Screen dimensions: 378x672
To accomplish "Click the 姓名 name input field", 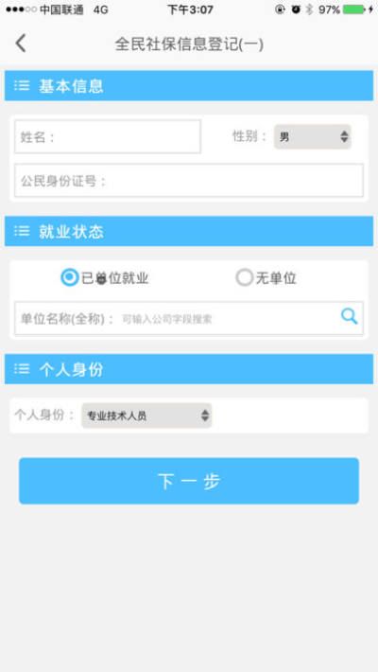I will (108, 136).
